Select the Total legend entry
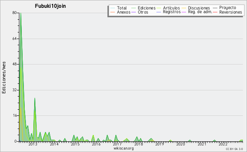Image resolution: width=247 pixels, height=152 pixels. [x=122, y=8]
